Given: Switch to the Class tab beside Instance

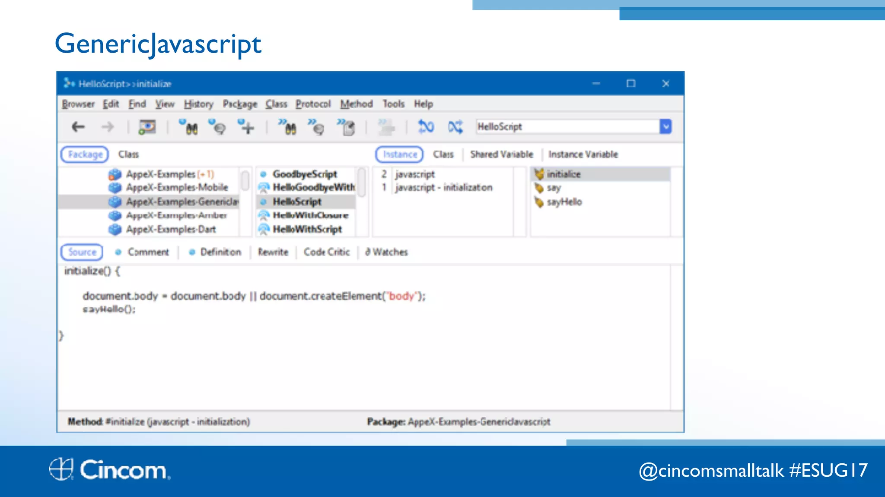Looking at the screenshot, I should tap(443, 154).
